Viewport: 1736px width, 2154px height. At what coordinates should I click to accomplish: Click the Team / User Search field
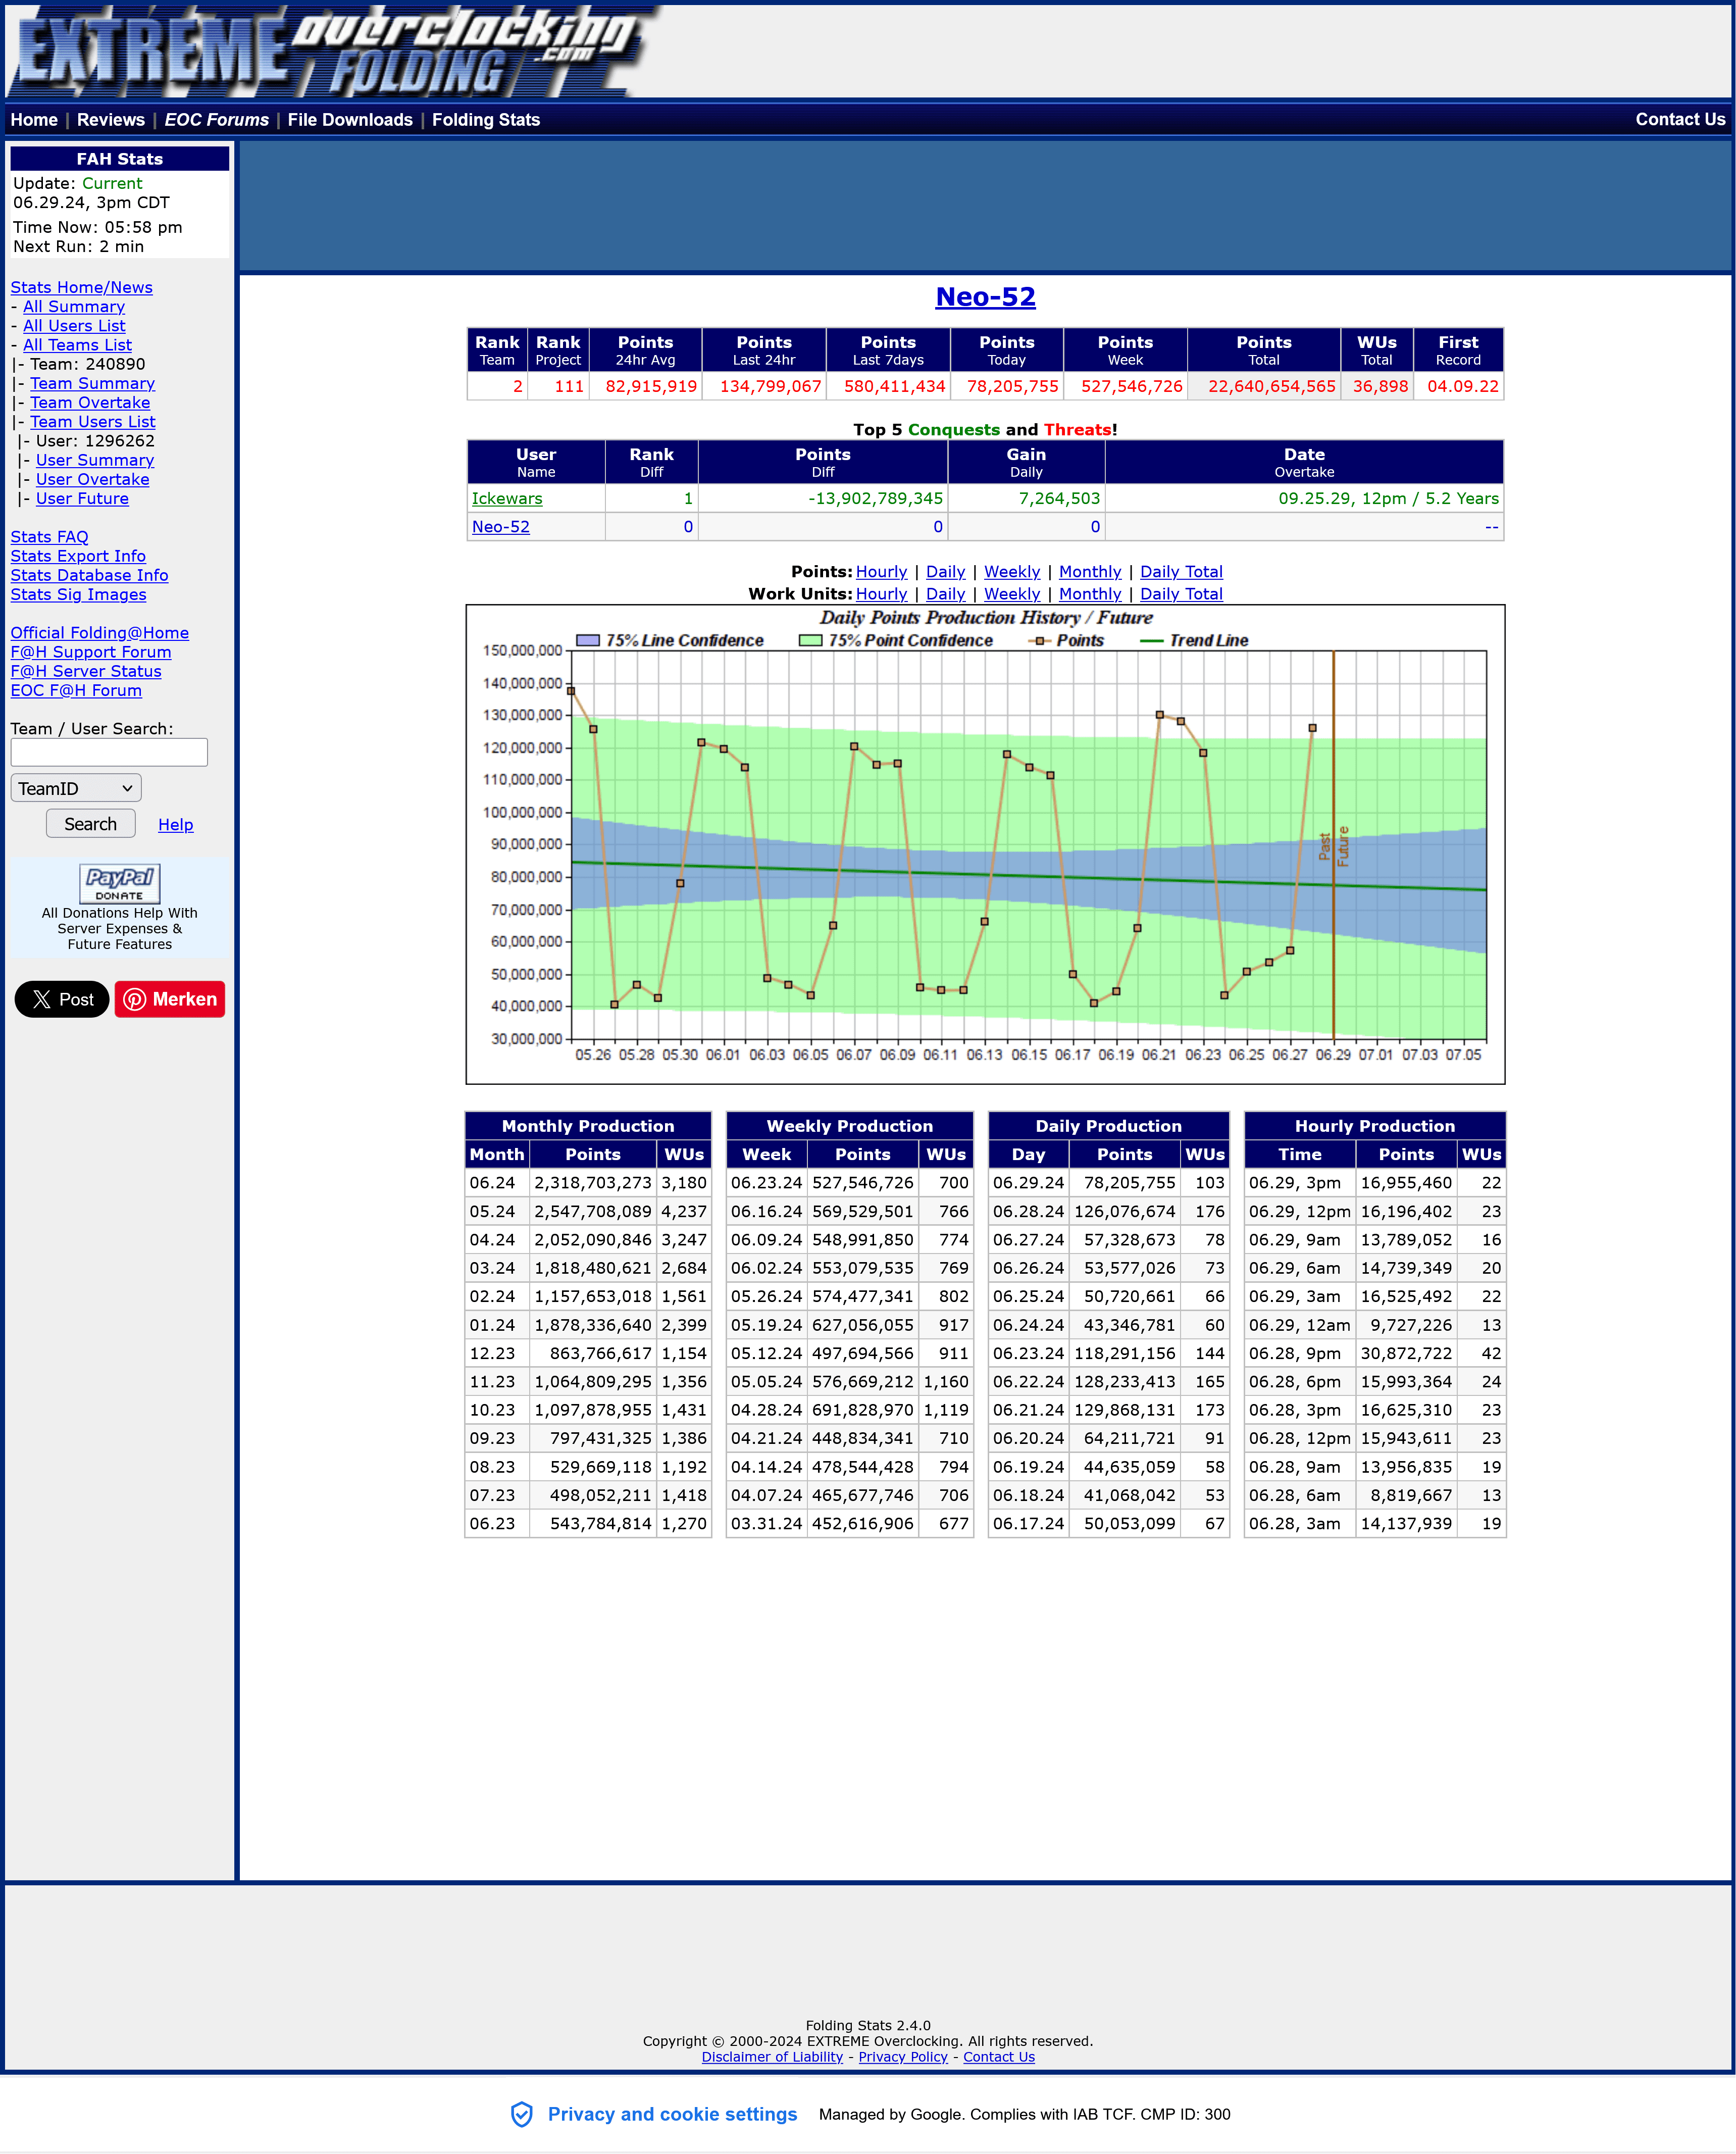109,752
